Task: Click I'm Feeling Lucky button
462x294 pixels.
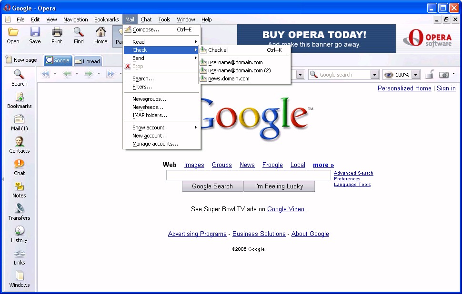Action: (279, 186)
